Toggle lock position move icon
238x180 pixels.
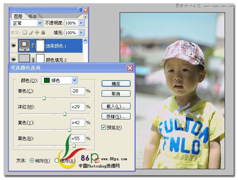(37, 32)
